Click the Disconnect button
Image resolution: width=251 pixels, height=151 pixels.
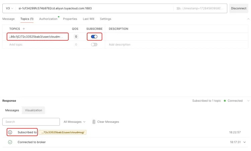coord(239,8)
